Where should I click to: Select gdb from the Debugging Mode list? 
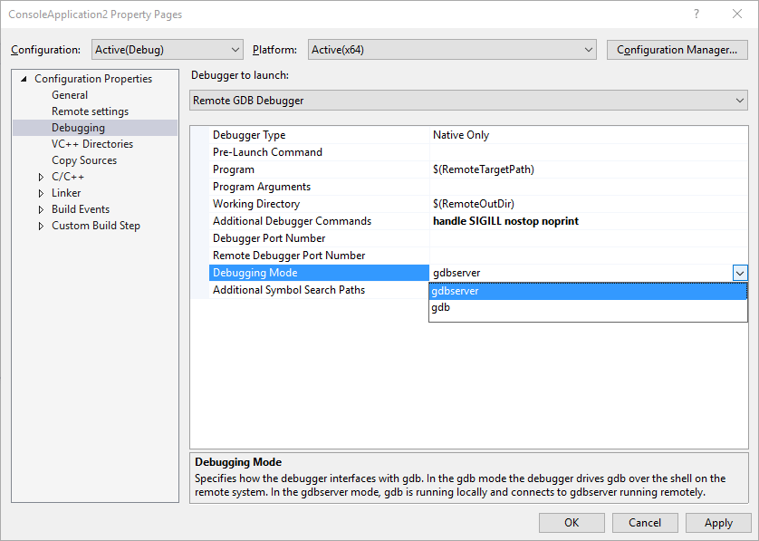pyautogui.click(x=441, y=306)
